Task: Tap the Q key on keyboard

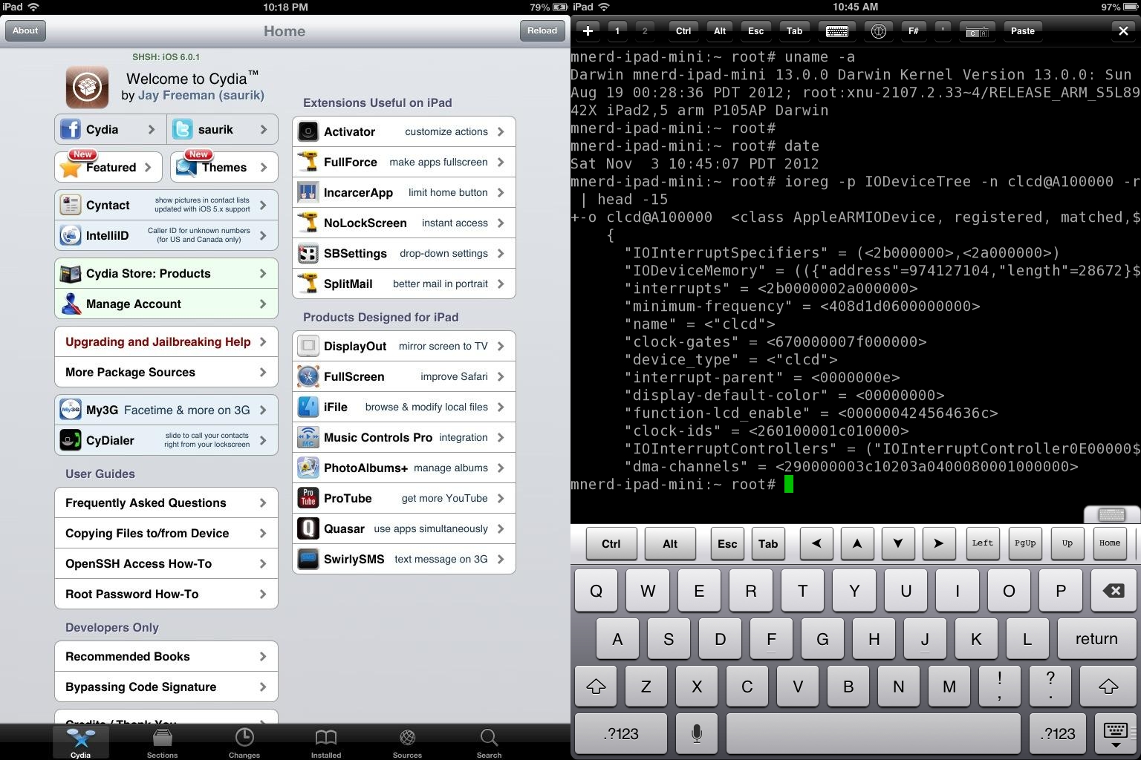Action: (596, 591)
